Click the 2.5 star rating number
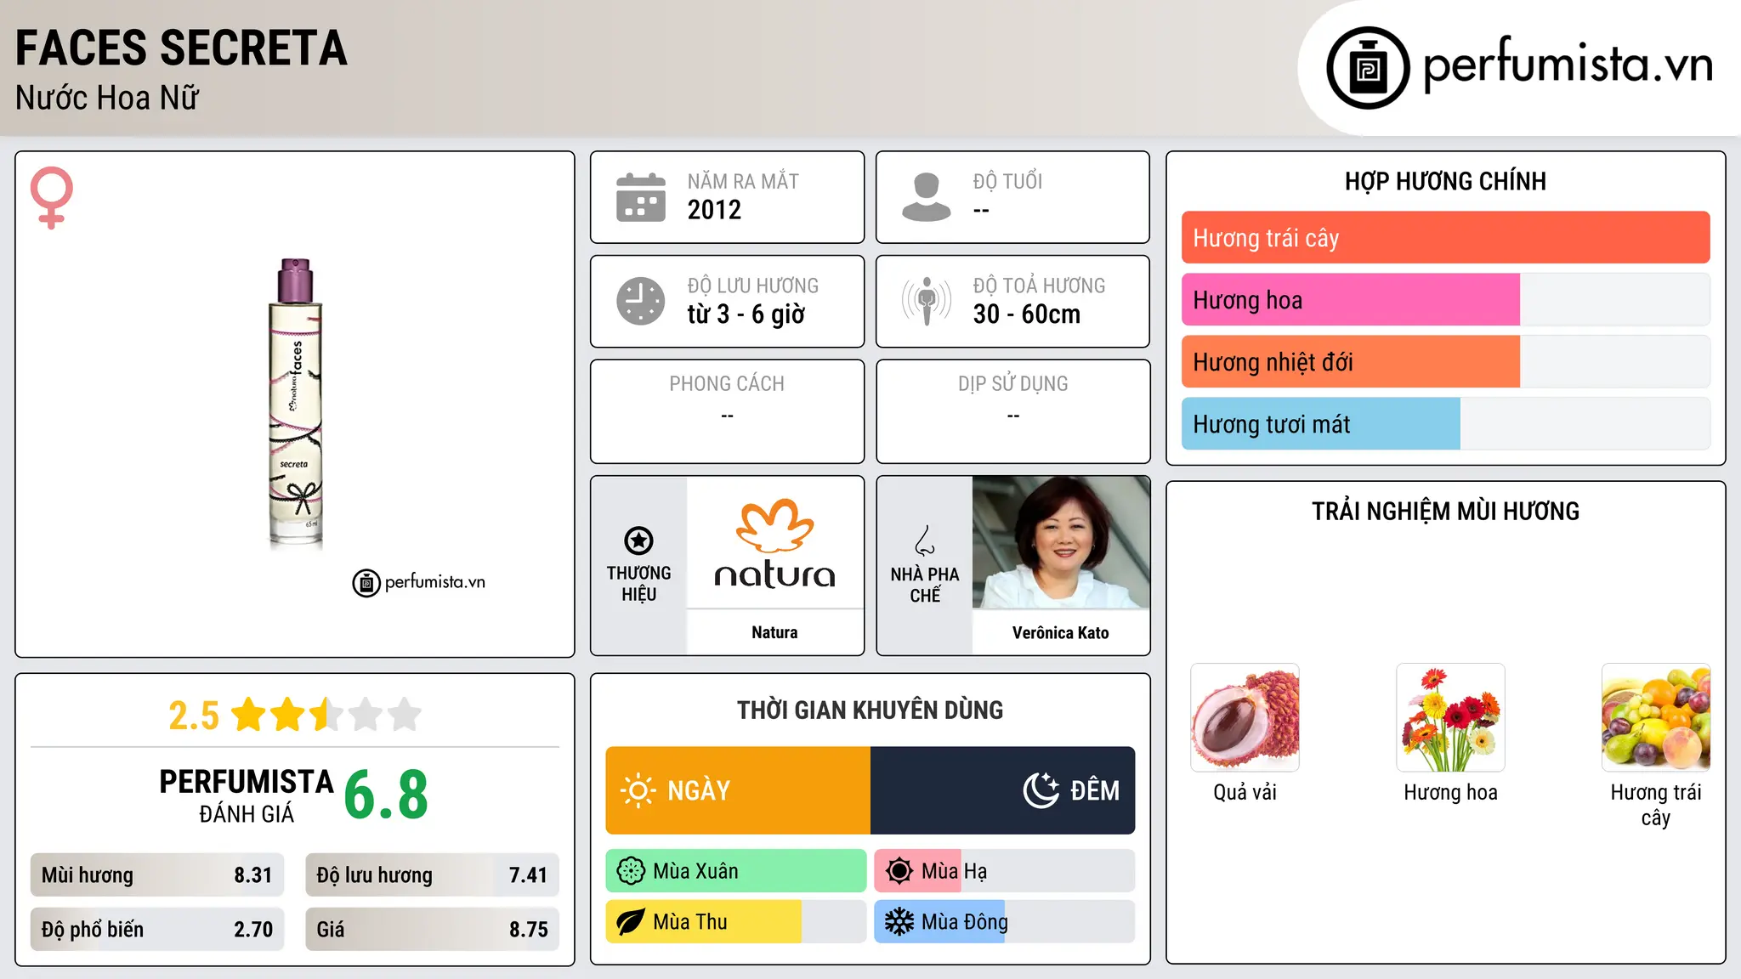1741x979 pixels. pos(194,715)
